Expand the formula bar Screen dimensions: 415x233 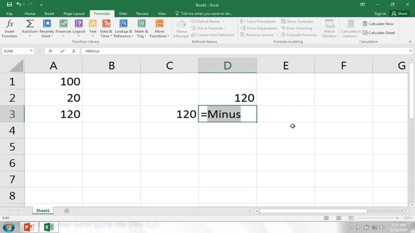coord(410,51)
